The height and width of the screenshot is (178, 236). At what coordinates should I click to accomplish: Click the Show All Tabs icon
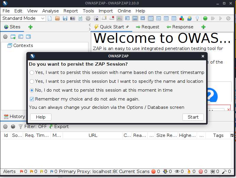point(104,18)
